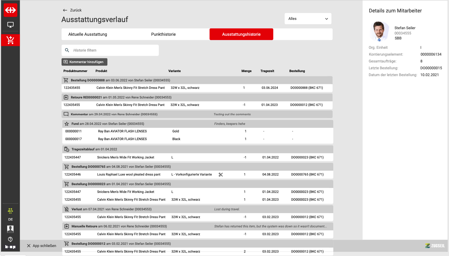Click the comment bubble icon on Kommentar row

click(x=66, y=114)
